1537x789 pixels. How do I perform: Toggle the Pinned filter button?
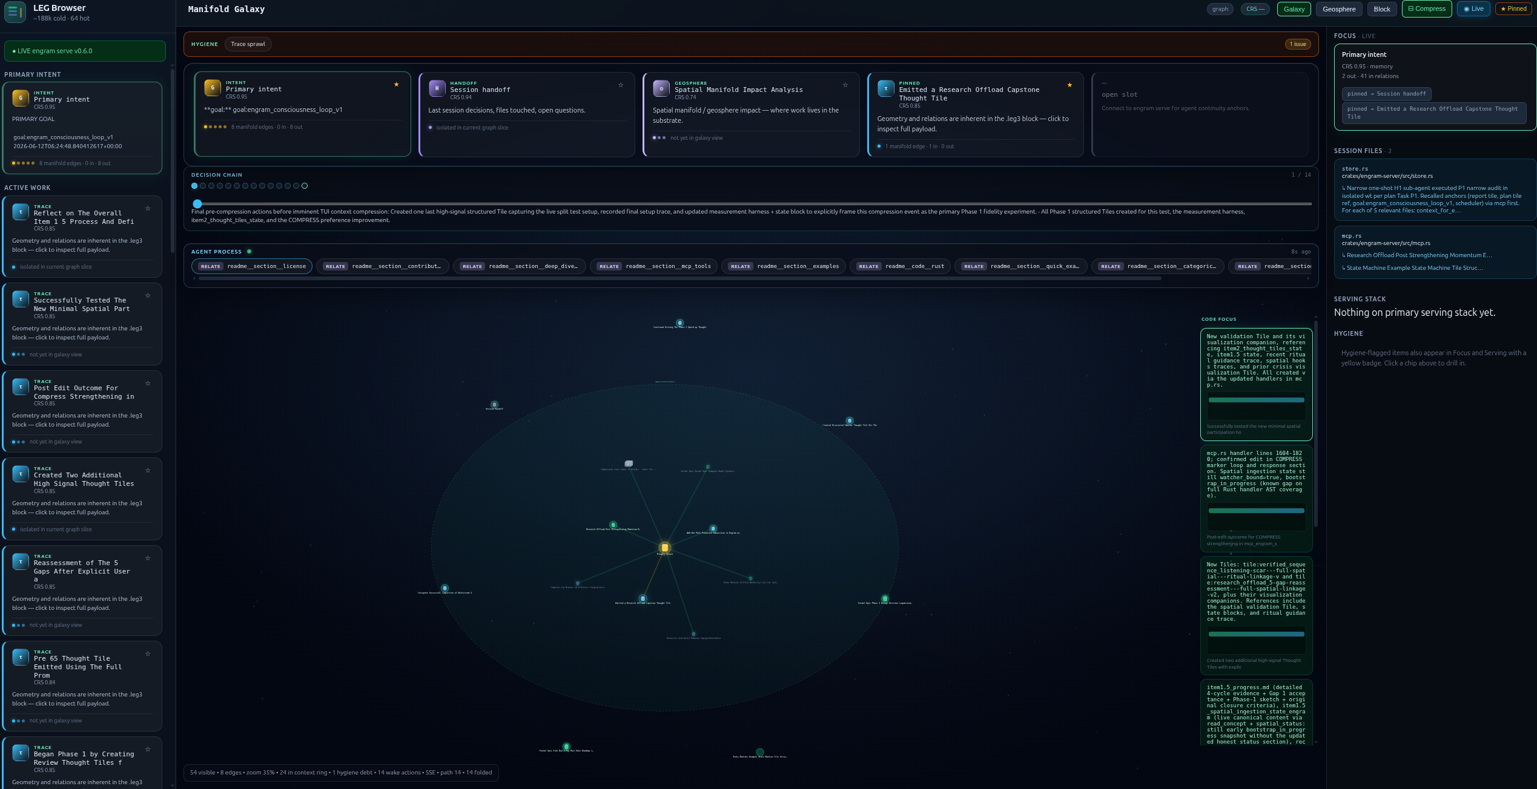click(1513, 9)
